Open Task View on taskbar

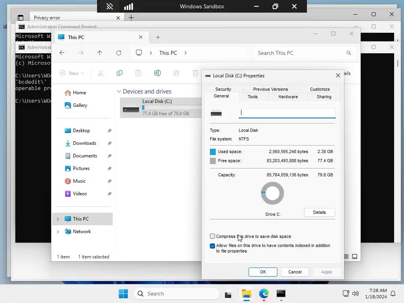[x=228, y=294]
